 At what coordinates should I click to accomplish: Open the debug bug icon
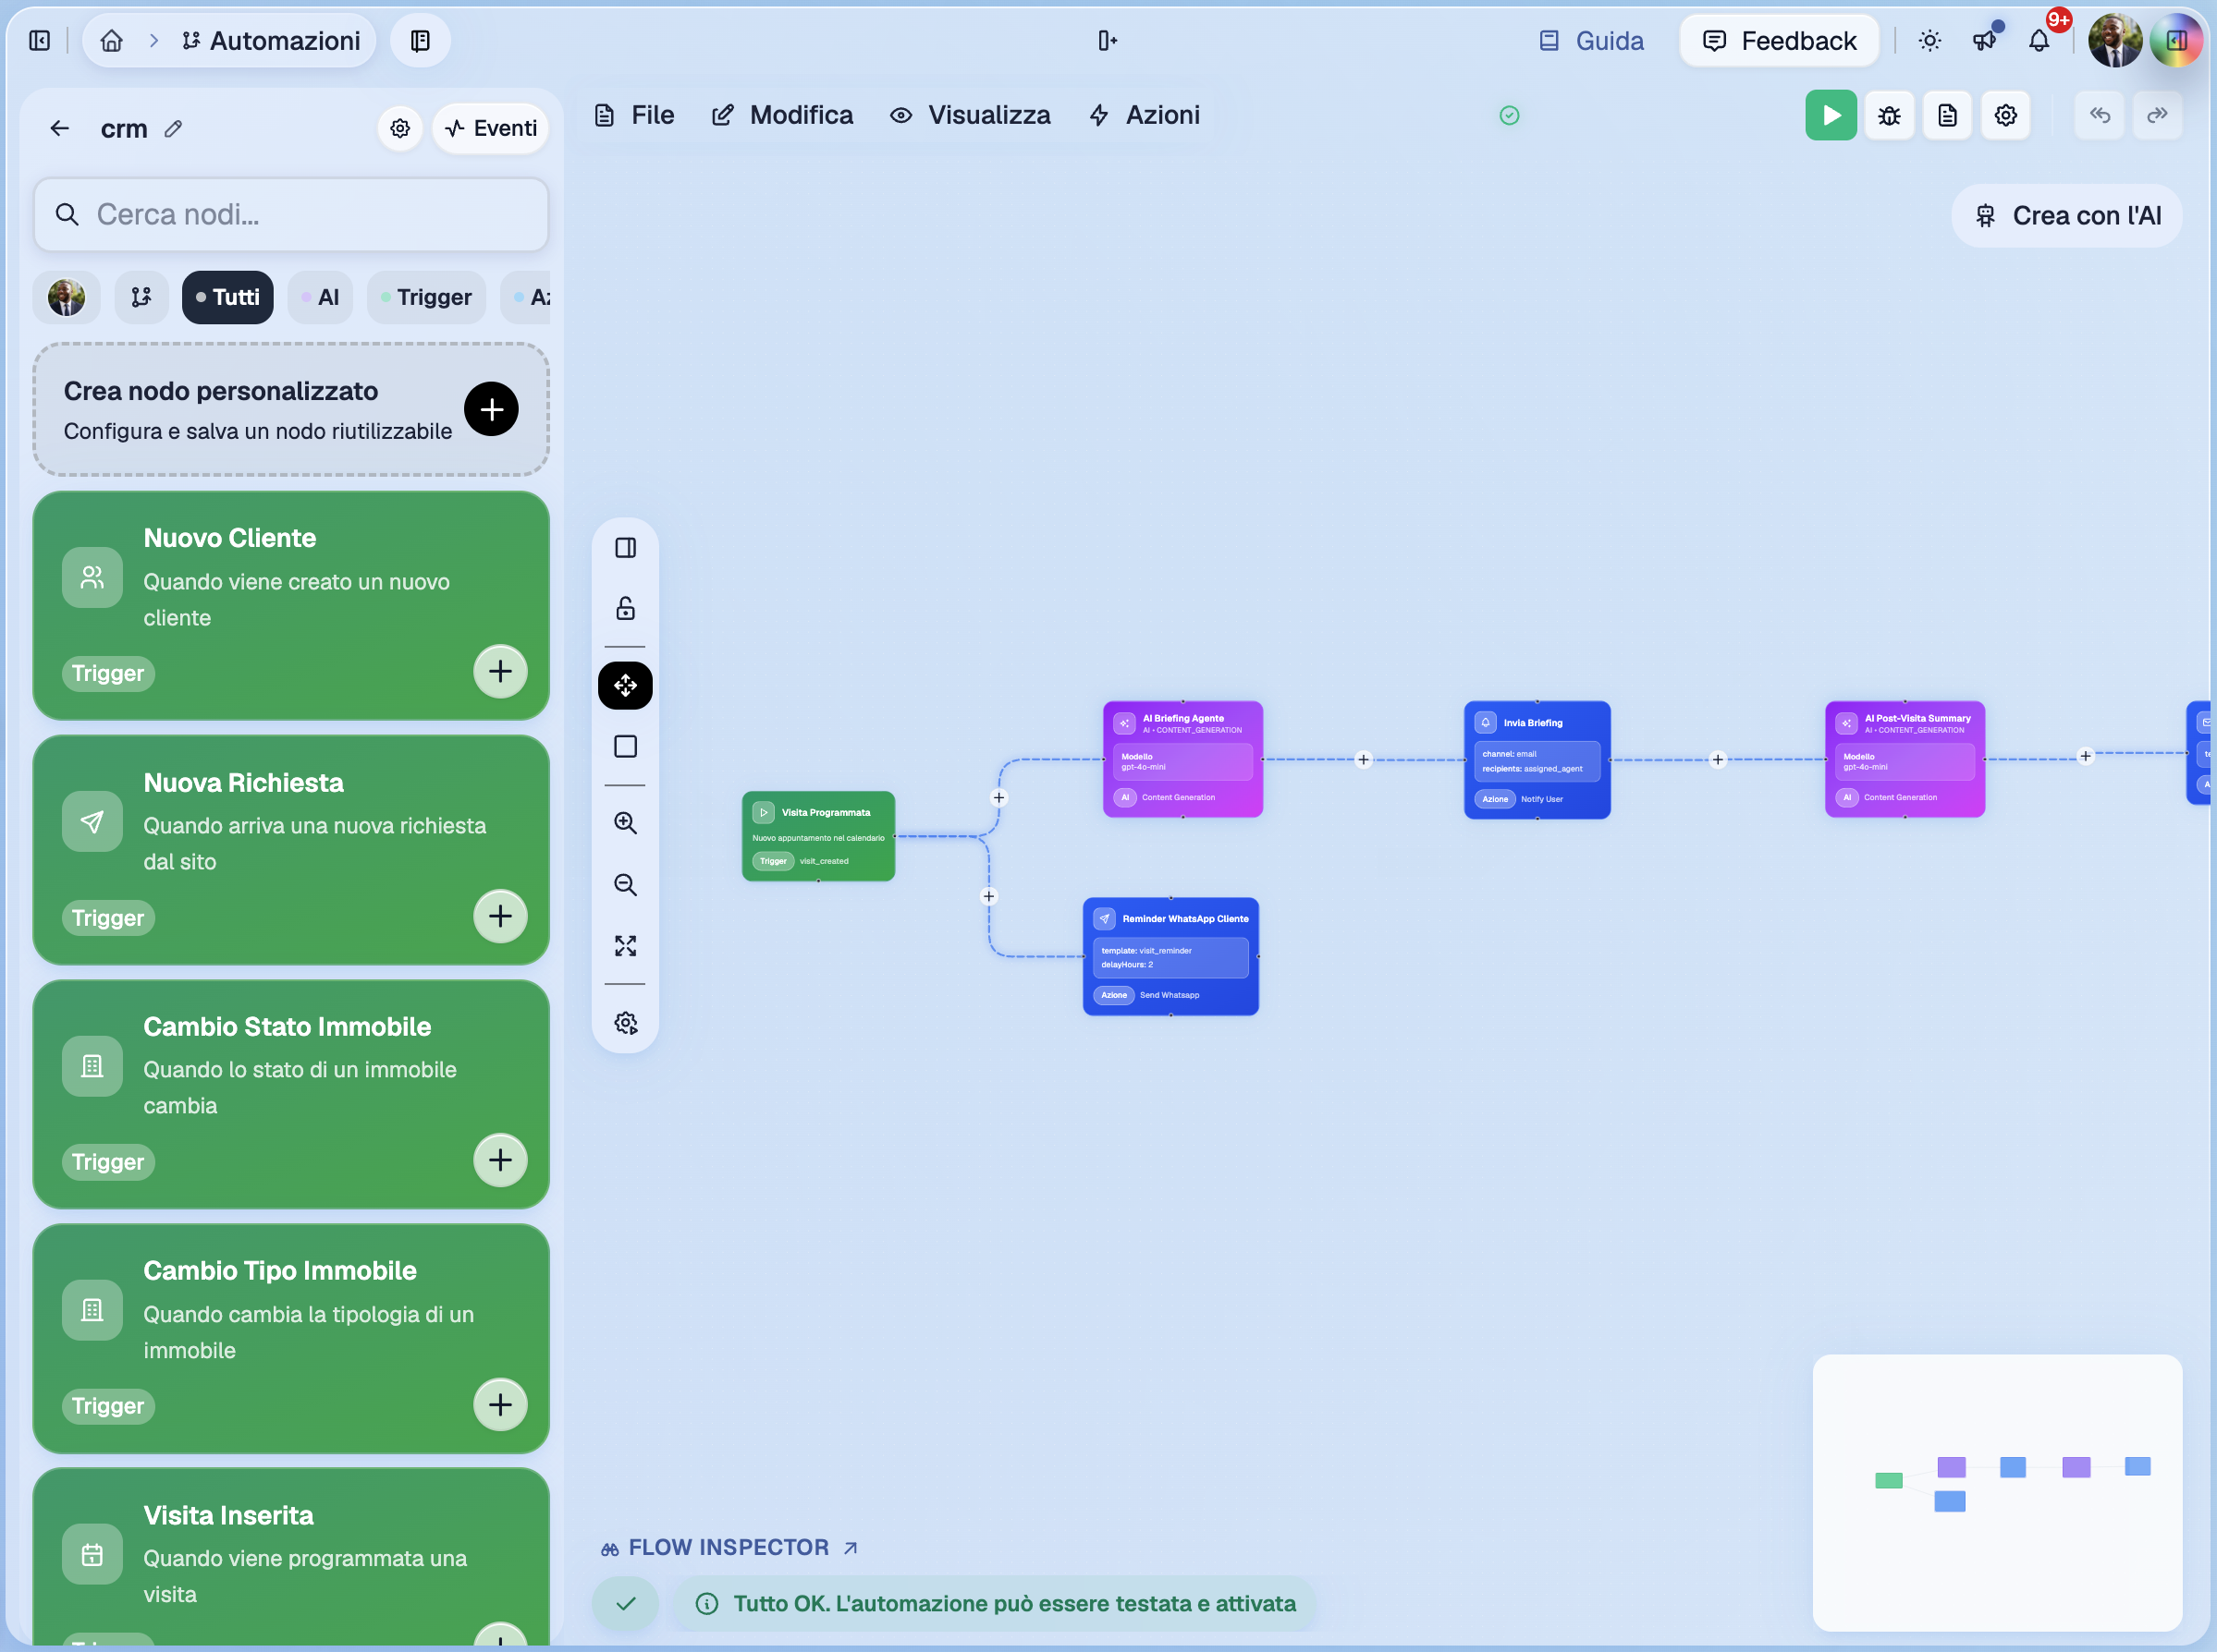point(1889,115)
